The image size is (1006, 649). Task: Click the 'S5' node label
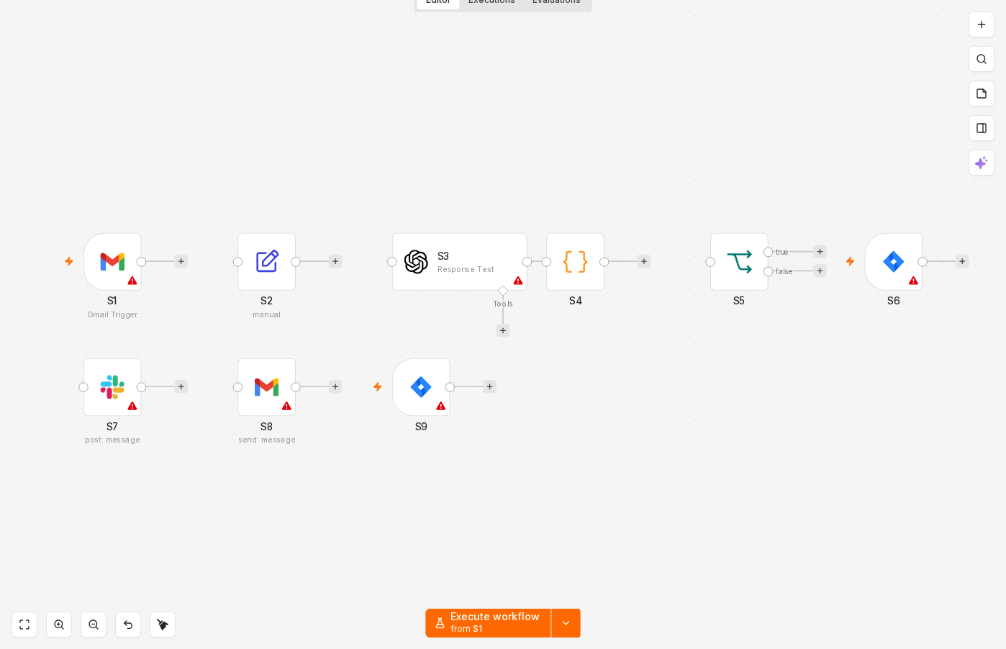click(739, 301)
